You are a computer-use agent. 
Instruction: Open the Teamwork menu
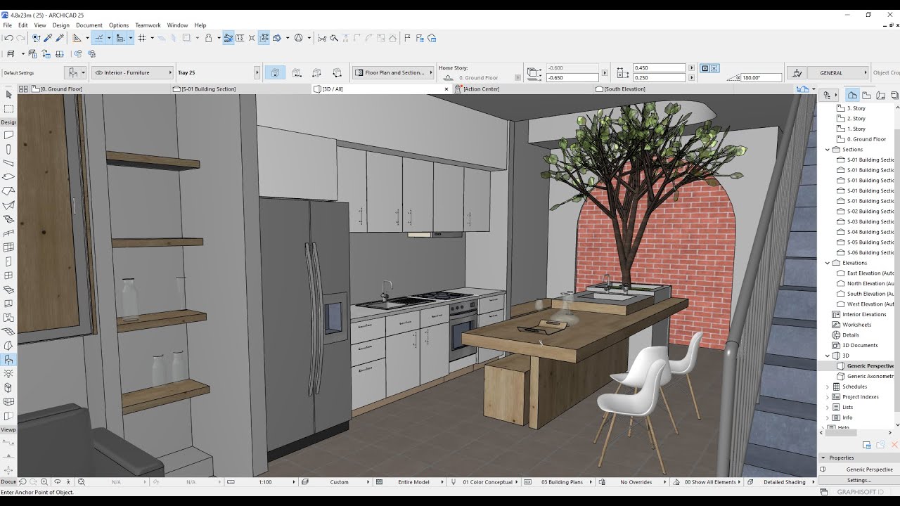point(148,25)
